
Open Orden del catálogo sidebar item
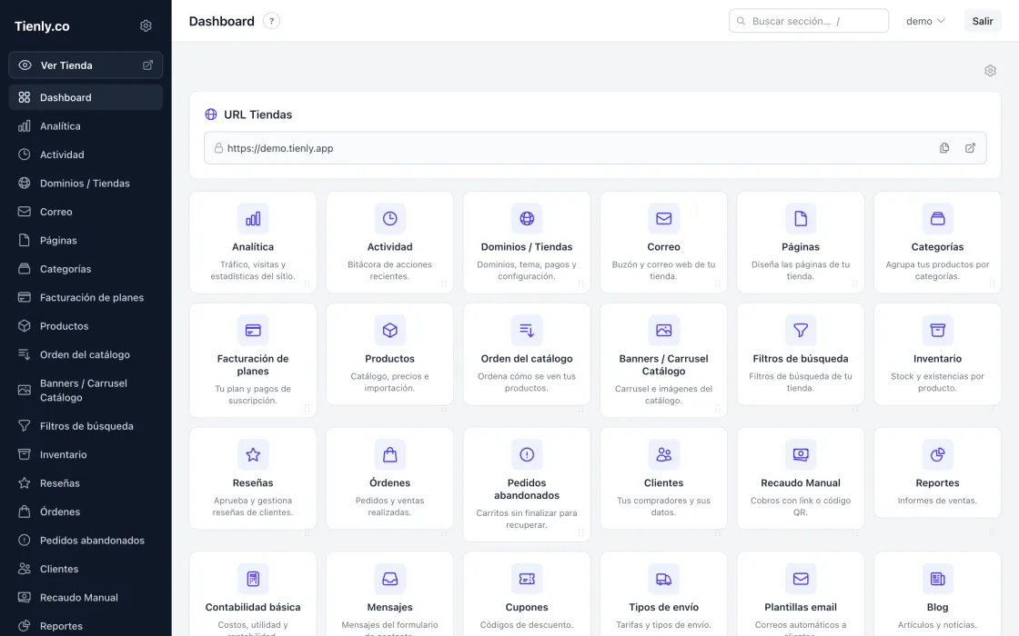tap(86, 354)
